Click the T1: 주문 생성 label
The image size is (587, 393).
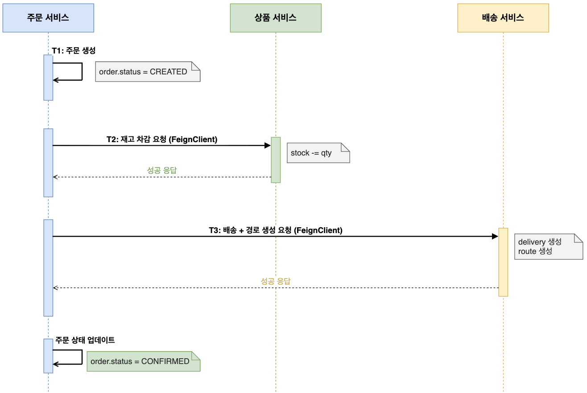click(74, 51)
